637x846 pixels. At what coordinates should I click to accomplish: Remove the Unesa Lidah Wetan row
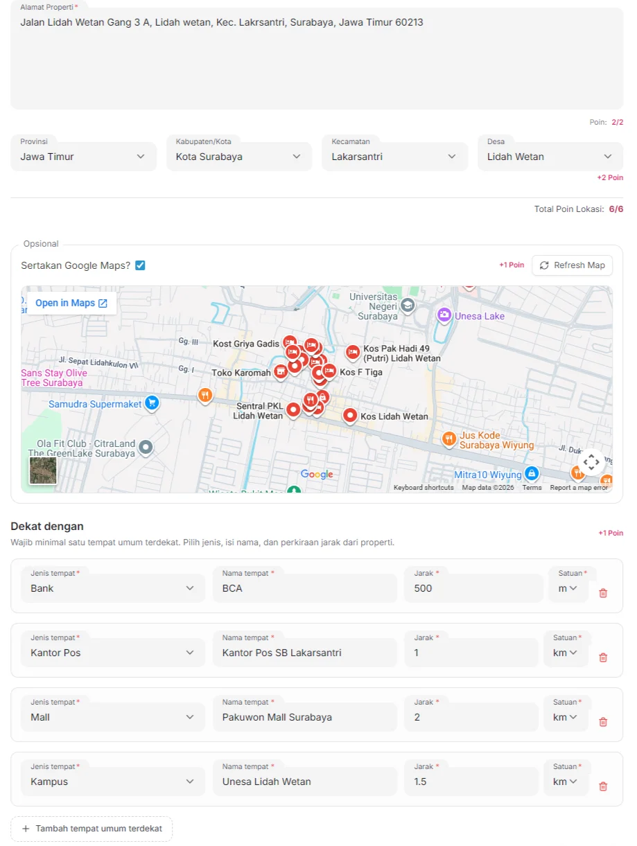click(602, 786)
